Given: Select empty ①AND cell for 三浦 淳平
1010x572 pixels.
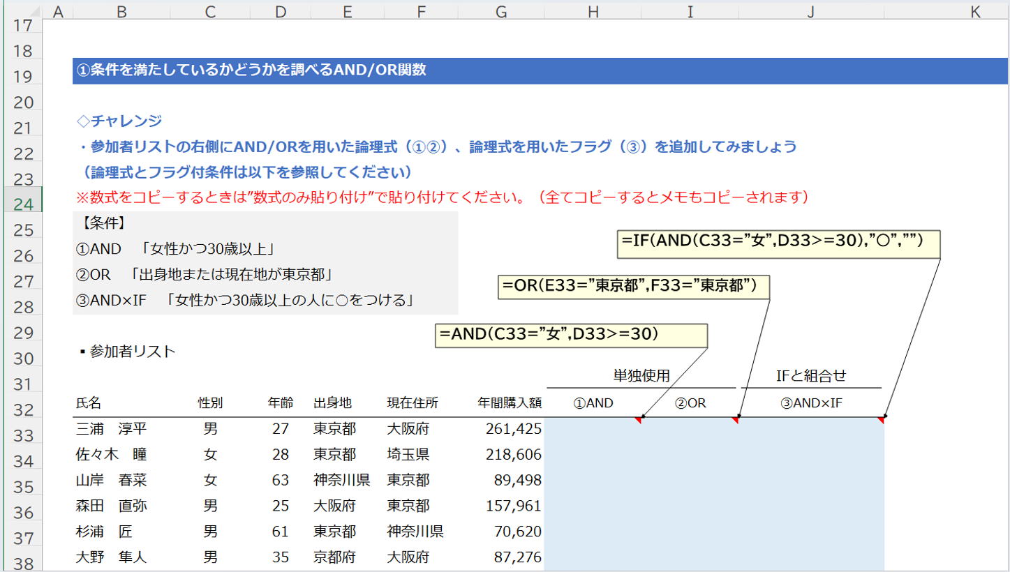Looking at the screenshot, I should (593, 430).
